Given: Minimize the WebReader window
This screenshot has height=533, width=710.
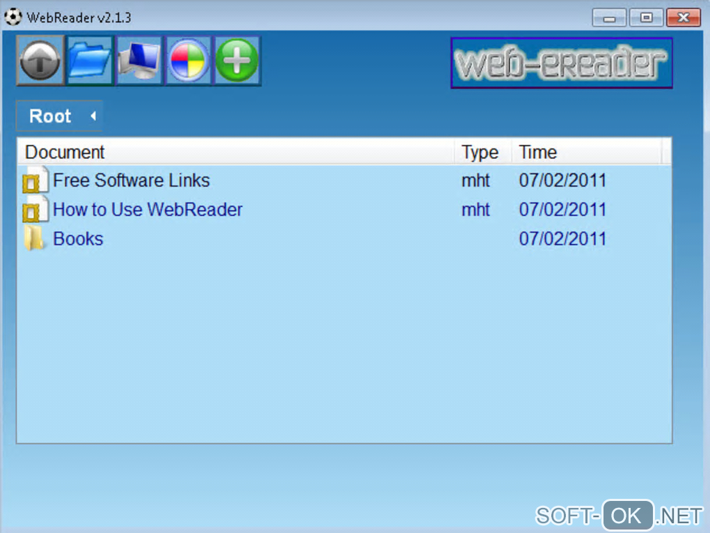Looking at the screenshot, I should click(x=609, y=17).
